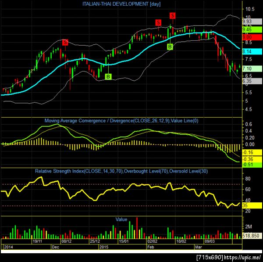The height and width of the screenshot is (262, 263).
Task: Select the 518,850 volume value label
Action: click(252, 236)
